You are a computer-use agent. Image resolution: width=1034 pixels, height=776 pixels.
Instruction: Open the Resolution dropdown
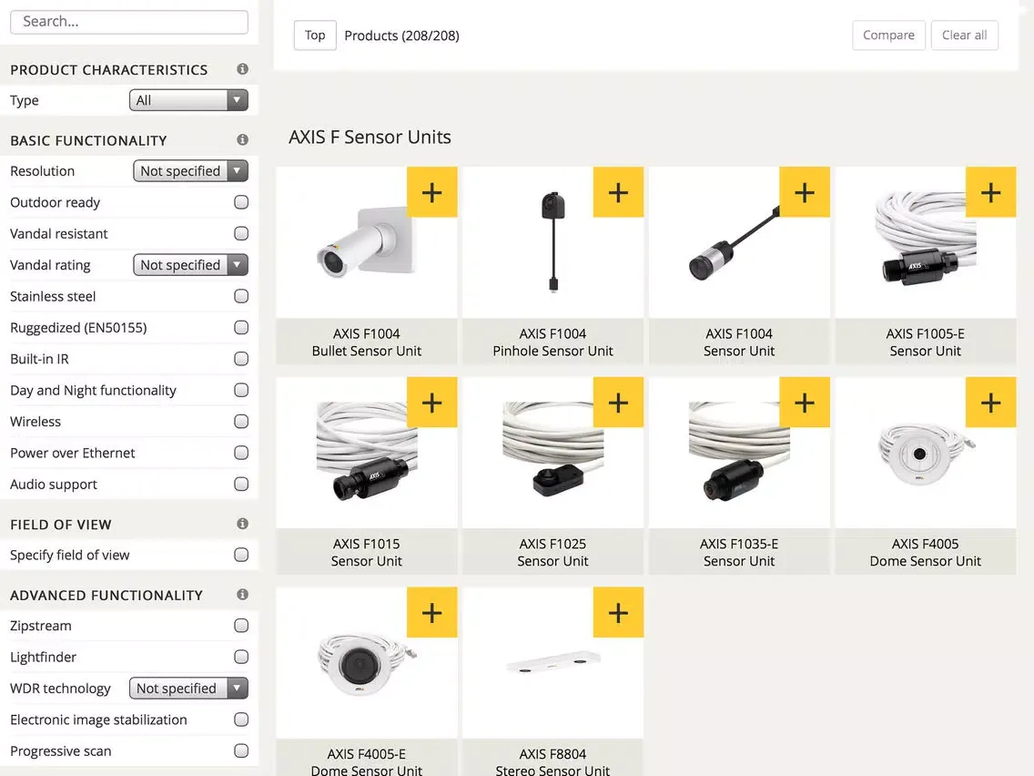coord(190,171)
